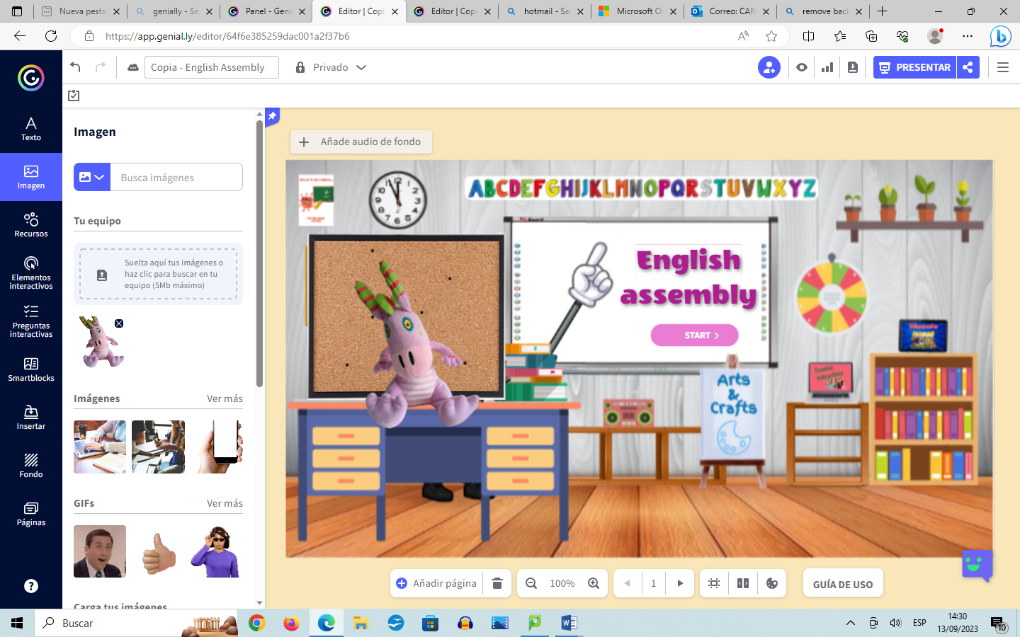Mute system volume from the taskbar

click(894, 624)
